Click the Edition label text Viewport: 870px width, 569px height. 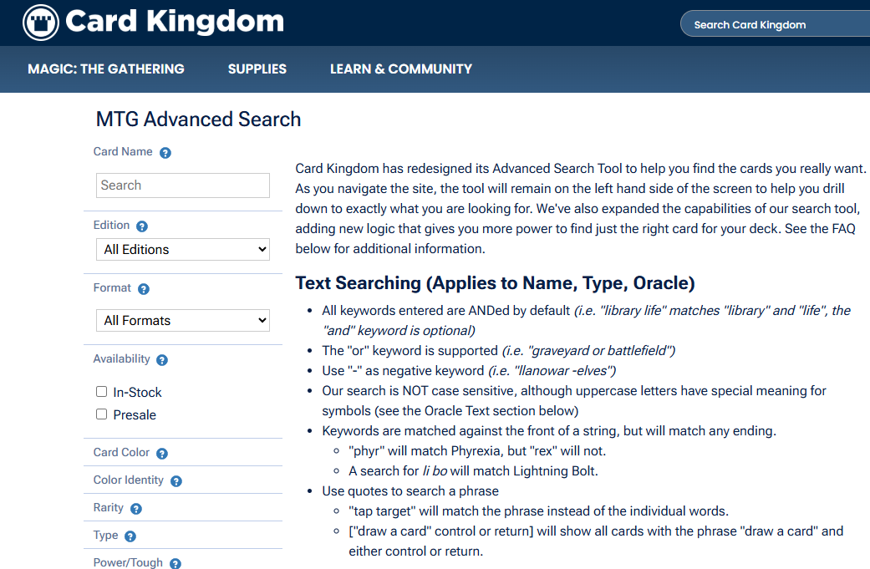(x=111, y=225)
